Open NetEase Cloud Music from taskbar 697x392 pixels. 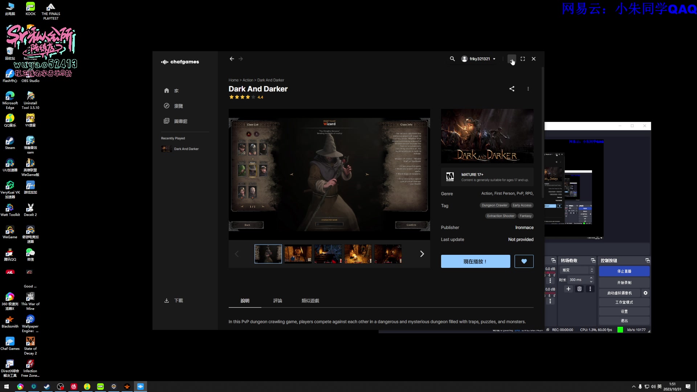click(x=74, y=387)
